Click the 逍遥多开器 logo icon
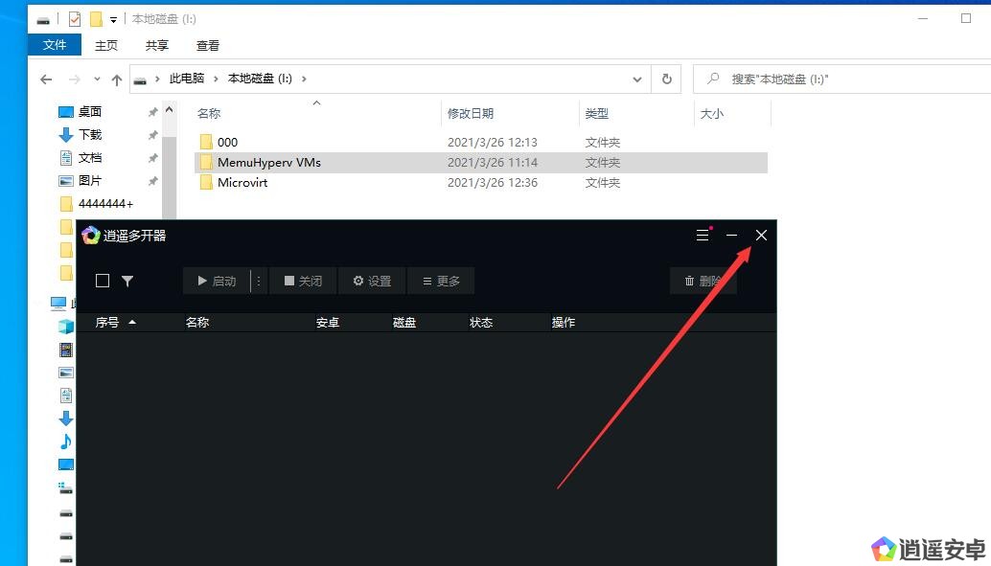The height and width of the screenshot is (566, 991). 90,235
